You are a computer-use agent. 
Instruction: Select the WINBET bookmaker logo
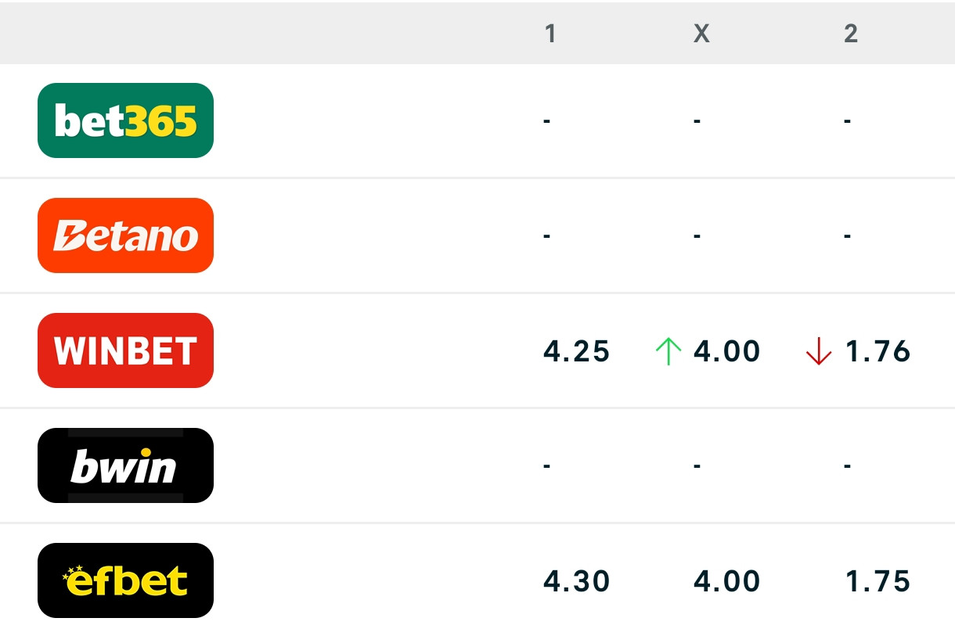125,350
